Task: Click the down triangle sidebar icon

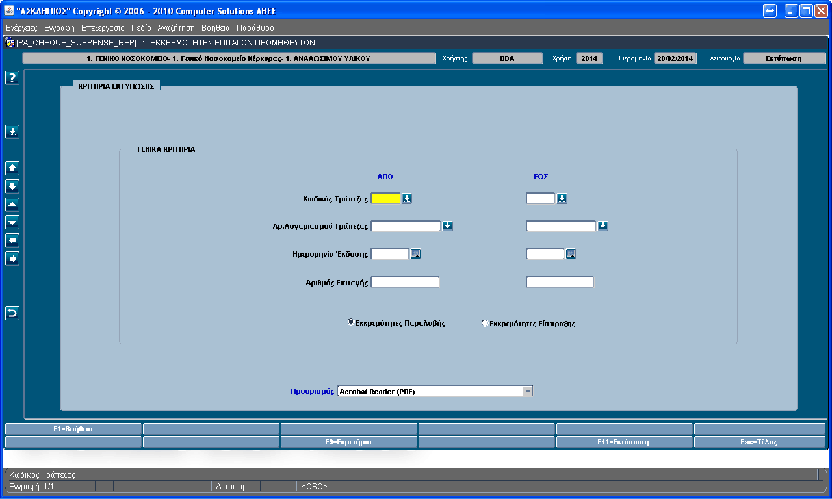Action: pos(12,222)
